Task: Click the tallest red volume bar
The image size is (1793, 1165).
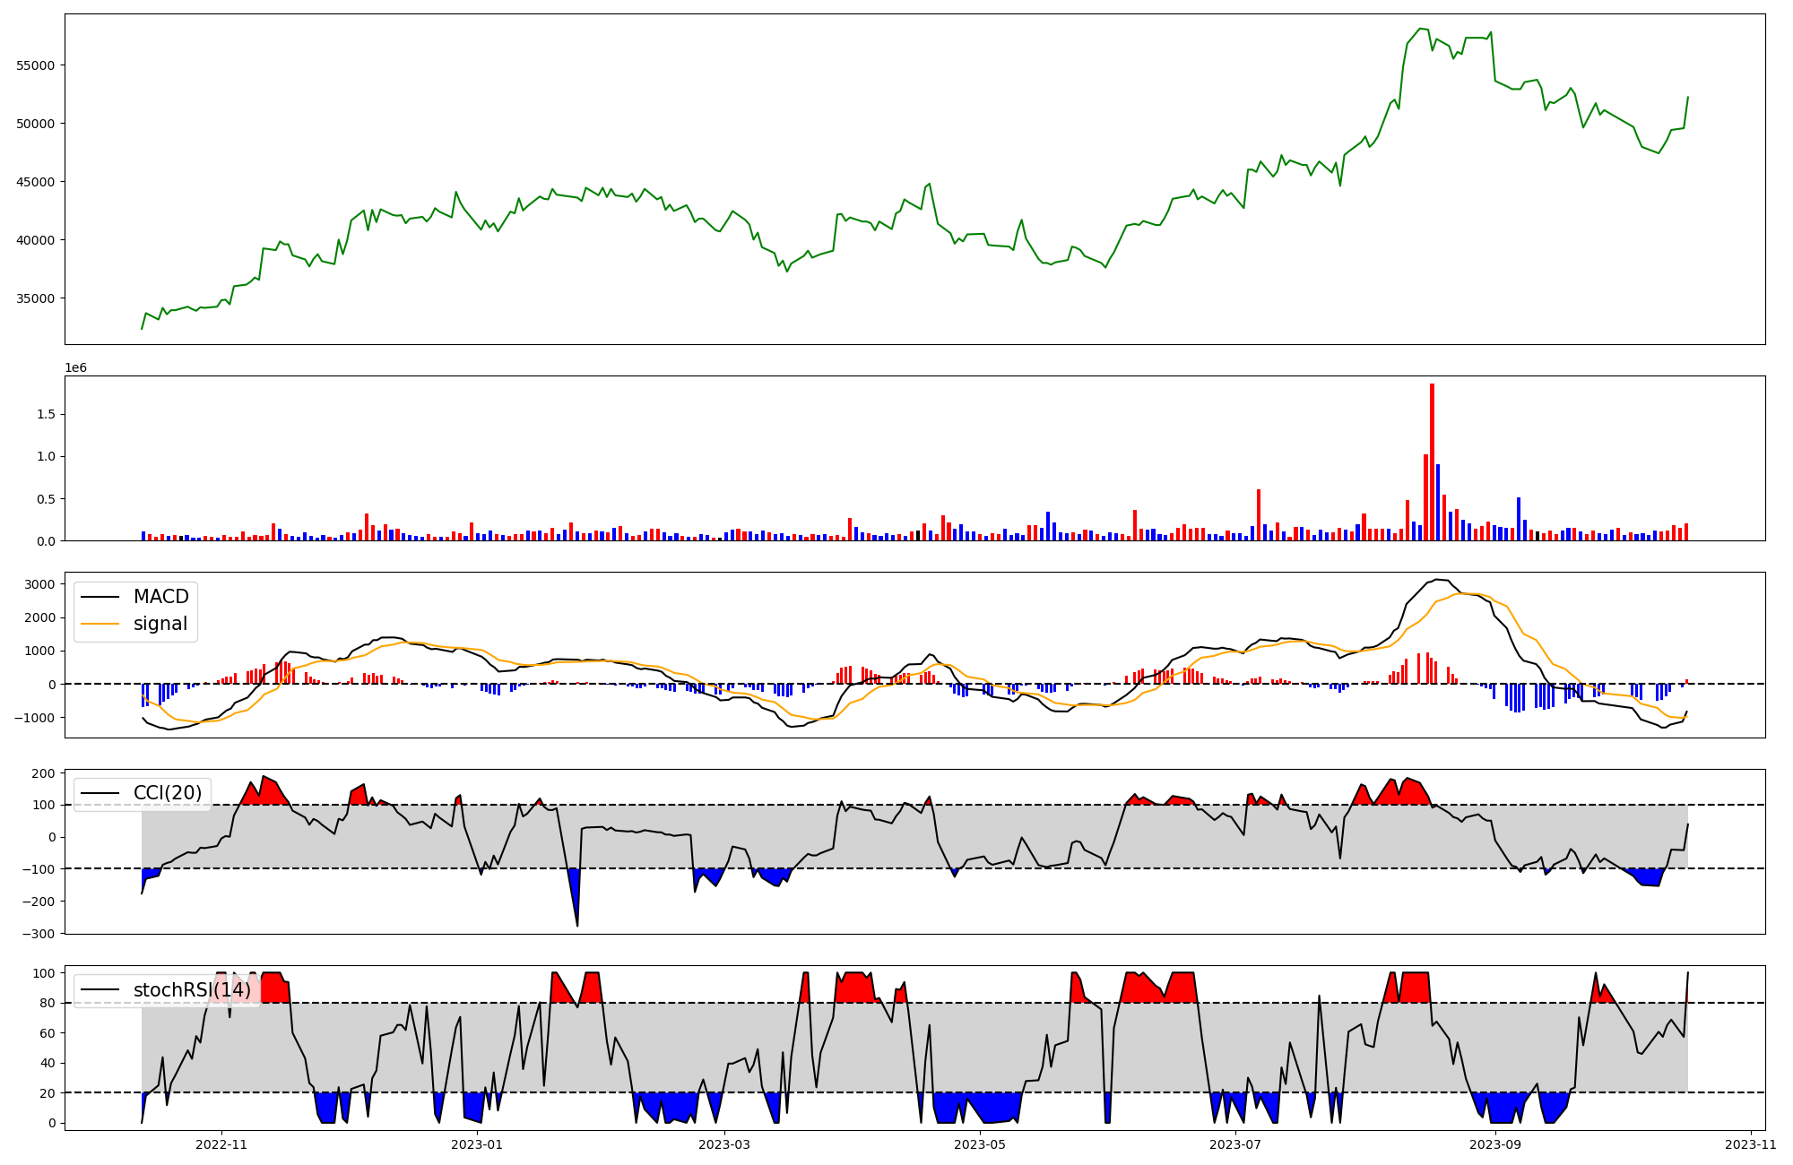Action: (1432, 462)
